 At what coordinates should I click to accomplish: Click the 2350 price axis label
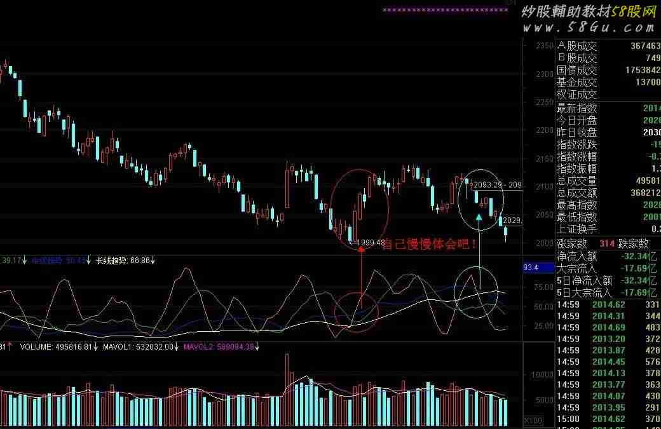click(544, 46)
